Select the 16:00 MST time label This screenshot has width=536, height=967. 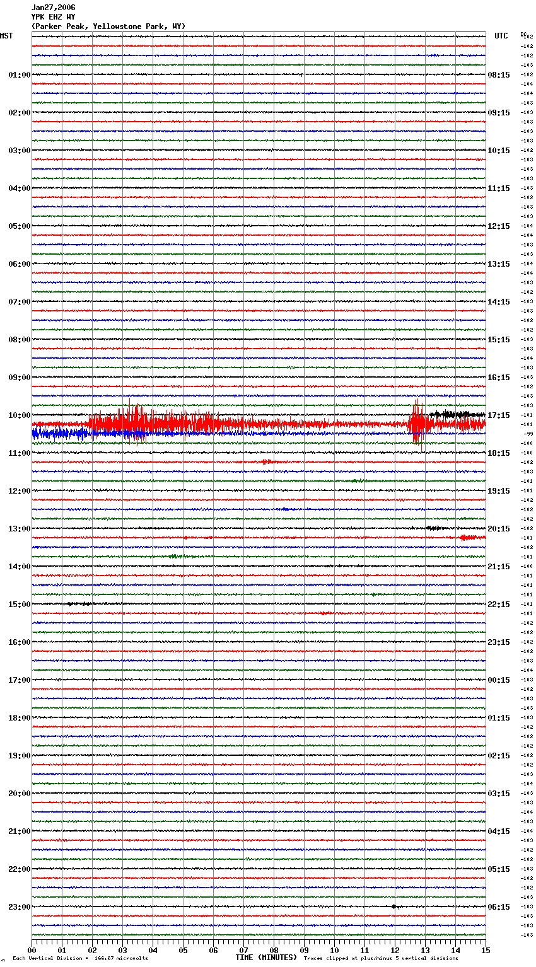click(20, 642)
